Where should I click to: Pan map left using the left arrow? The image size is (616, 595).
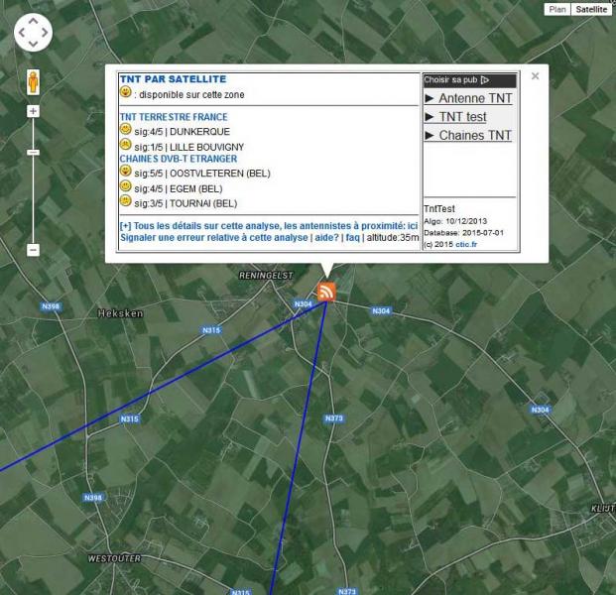point(20,33)
